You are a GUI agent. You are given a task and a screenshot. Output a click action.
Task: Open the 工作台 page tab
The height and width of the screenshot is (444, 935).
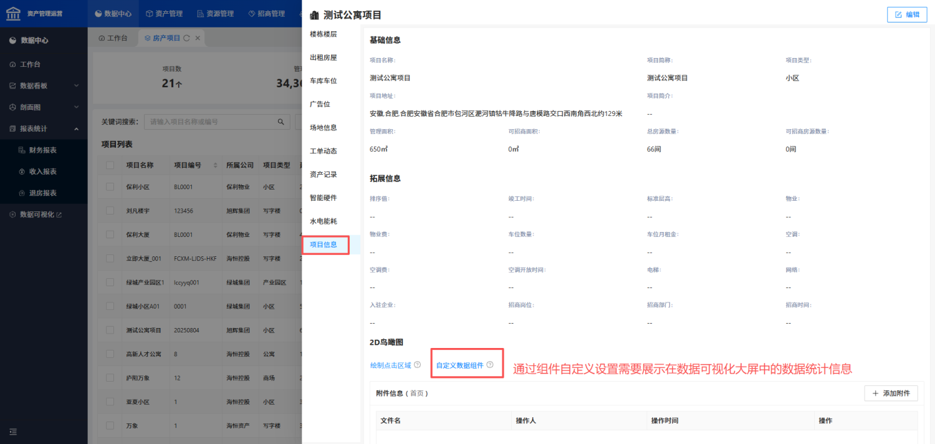(113, 38)
